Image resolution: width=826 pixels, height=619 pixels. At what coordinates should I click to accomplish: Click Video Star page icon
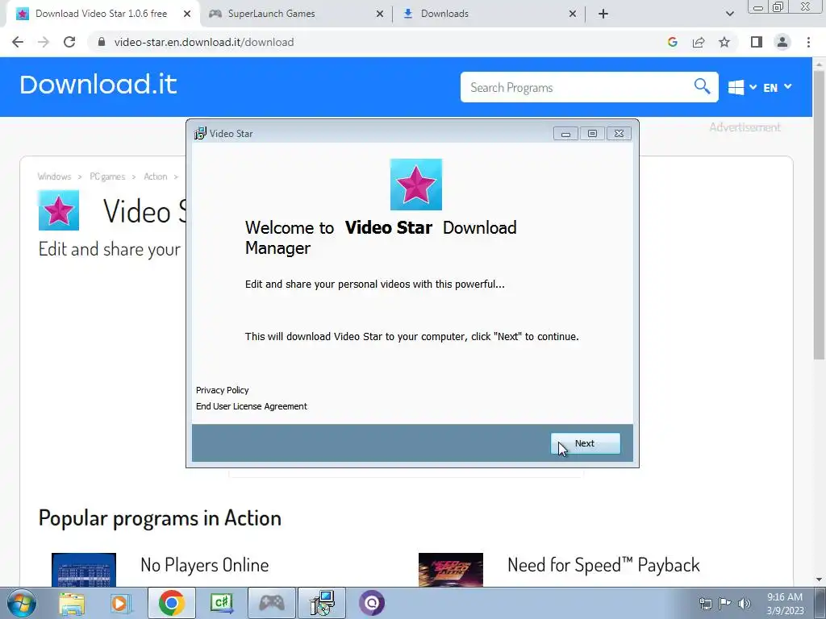pos(58,210)
